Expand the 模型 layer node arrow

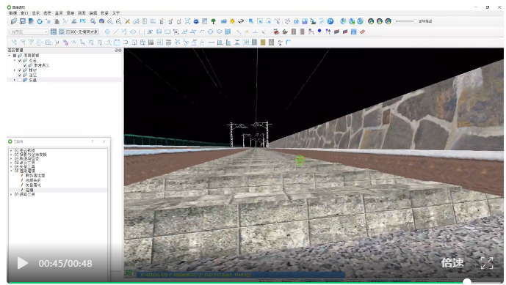coord(15,70)
